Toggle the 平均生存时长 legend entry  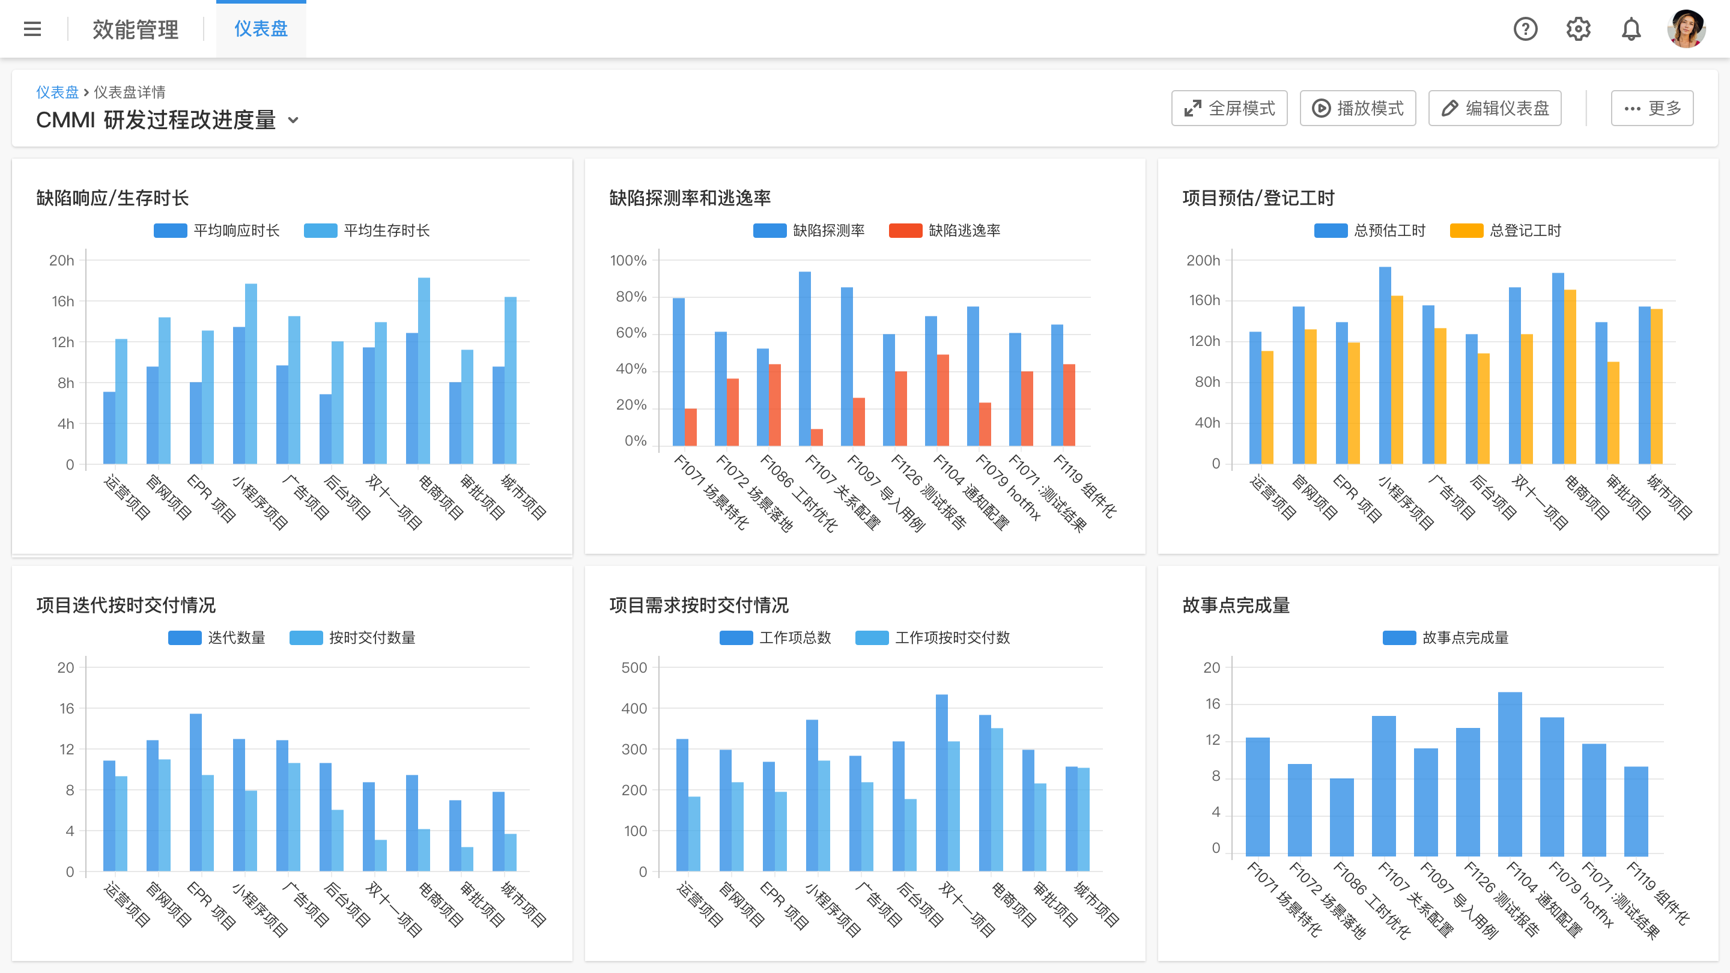coord(368,230)
